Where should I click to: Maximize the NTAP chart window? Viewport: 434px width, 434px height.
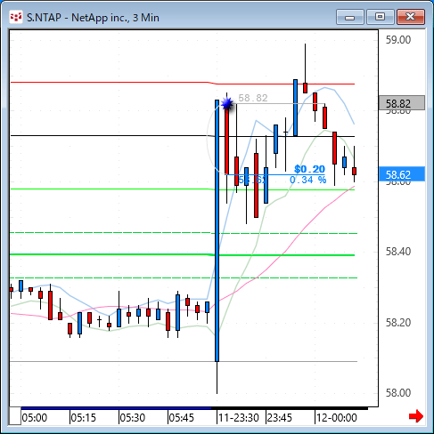click(381, 17)
